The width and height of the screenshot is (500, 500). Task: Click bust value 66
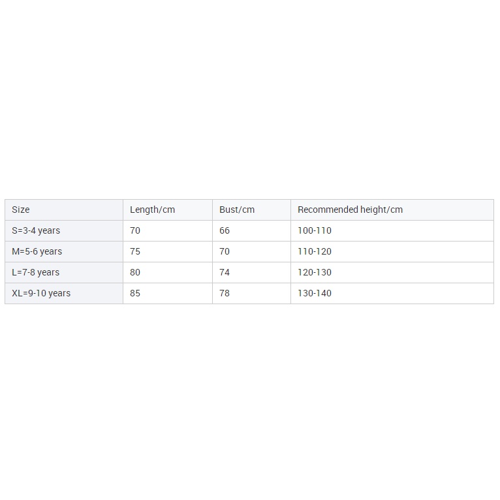[x=225, y=230]
